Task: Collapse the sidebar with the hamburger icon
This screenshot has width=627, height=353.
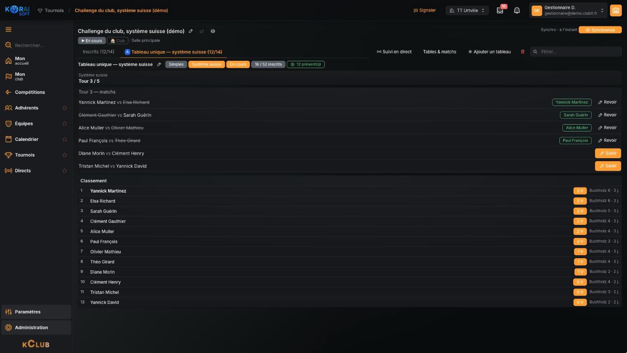Action: (8, 29)
